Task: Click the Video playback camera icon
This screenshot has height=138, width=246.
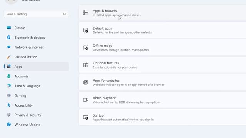Action: (85, 100)
